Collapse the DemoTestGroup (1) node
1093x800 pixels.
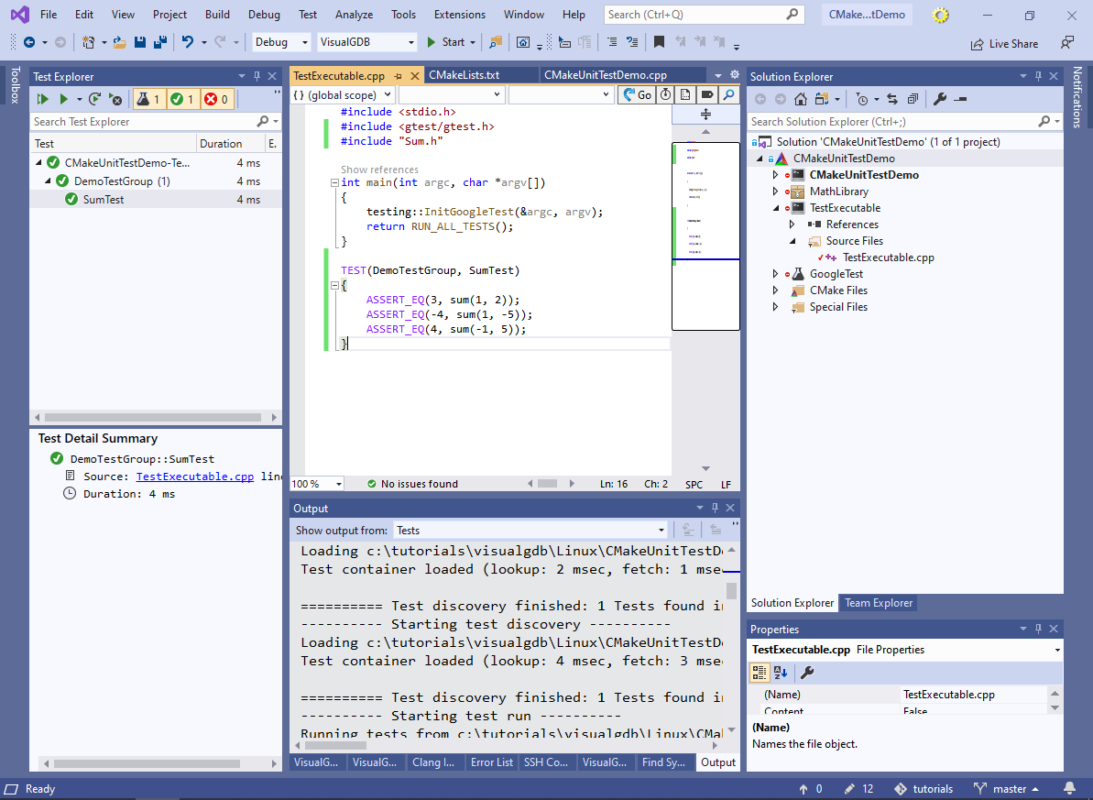point(48,181)
